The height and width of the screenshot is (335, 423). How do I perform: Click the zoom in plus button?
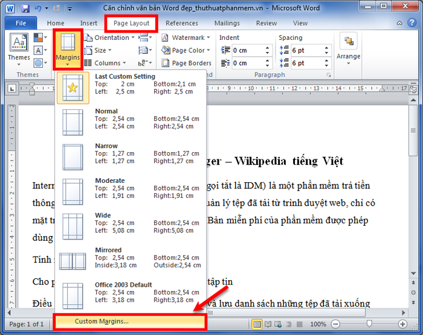tap(403, 324)
